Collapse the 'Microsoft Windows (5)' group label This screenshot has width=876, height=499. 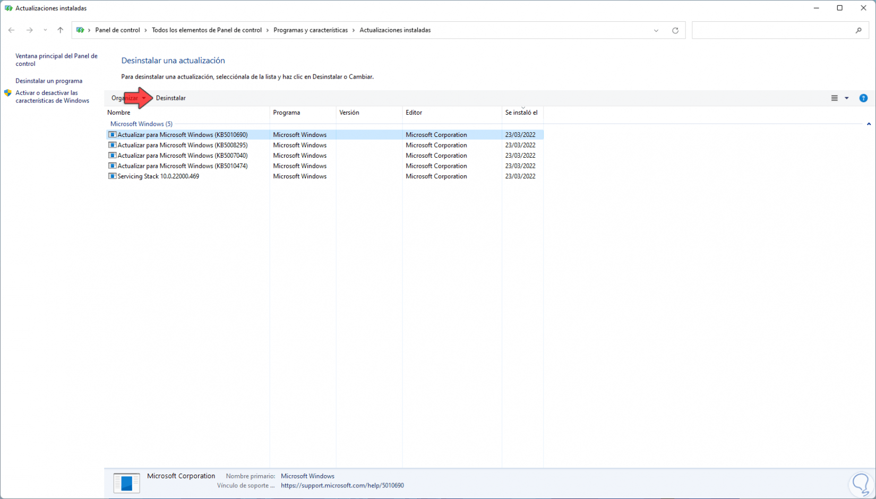[141, 124]
